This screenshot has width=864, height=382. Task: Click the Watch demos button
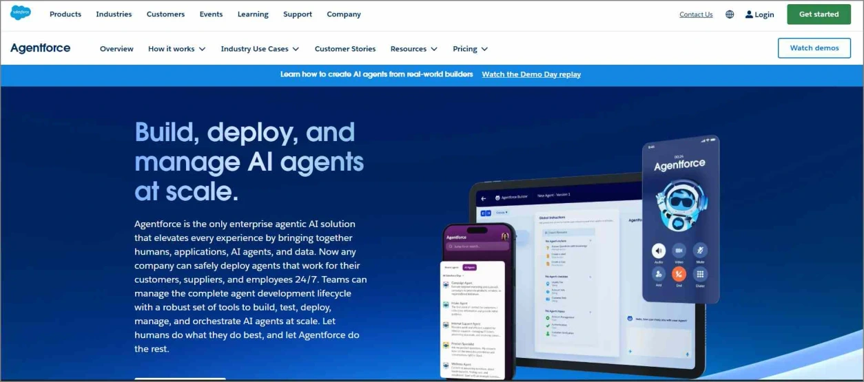pyautogui.click(x=814, y=48)
